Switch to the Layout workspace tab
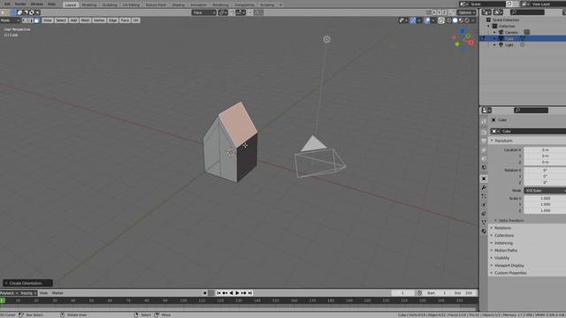The height and width of the screenshot is (318, 566). click(x=71, y=4)
